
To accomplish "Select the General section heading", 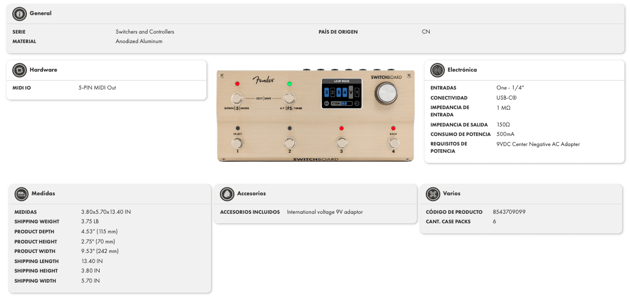I will [x=41, y=13].
